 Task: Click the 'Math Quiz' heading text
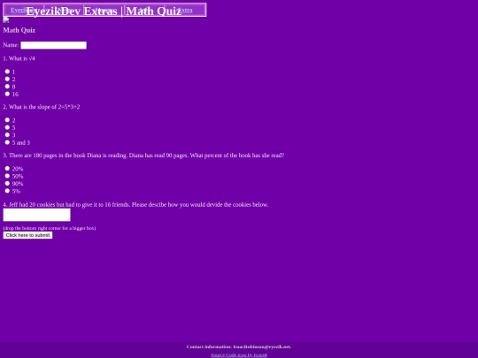pyautogui.click(x=19, y=30)
